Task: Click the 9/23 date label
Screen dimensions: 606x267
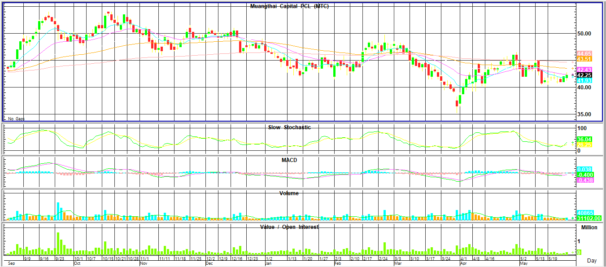Action: 60,259
